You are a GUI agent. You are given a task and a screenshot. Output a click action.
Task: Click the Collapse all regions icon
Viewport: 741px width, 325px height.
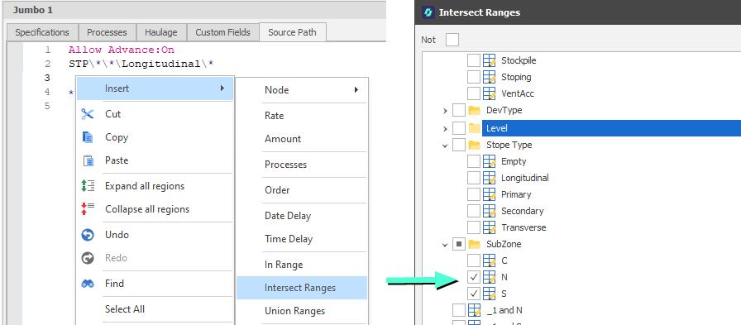pyautogui.click(x=88, y=208)
